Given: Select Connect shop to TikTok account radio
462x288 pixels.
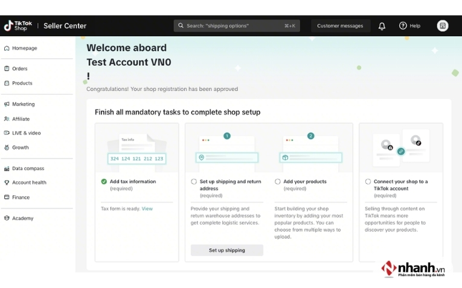Looking at the screenshot, I should point(368,181).
